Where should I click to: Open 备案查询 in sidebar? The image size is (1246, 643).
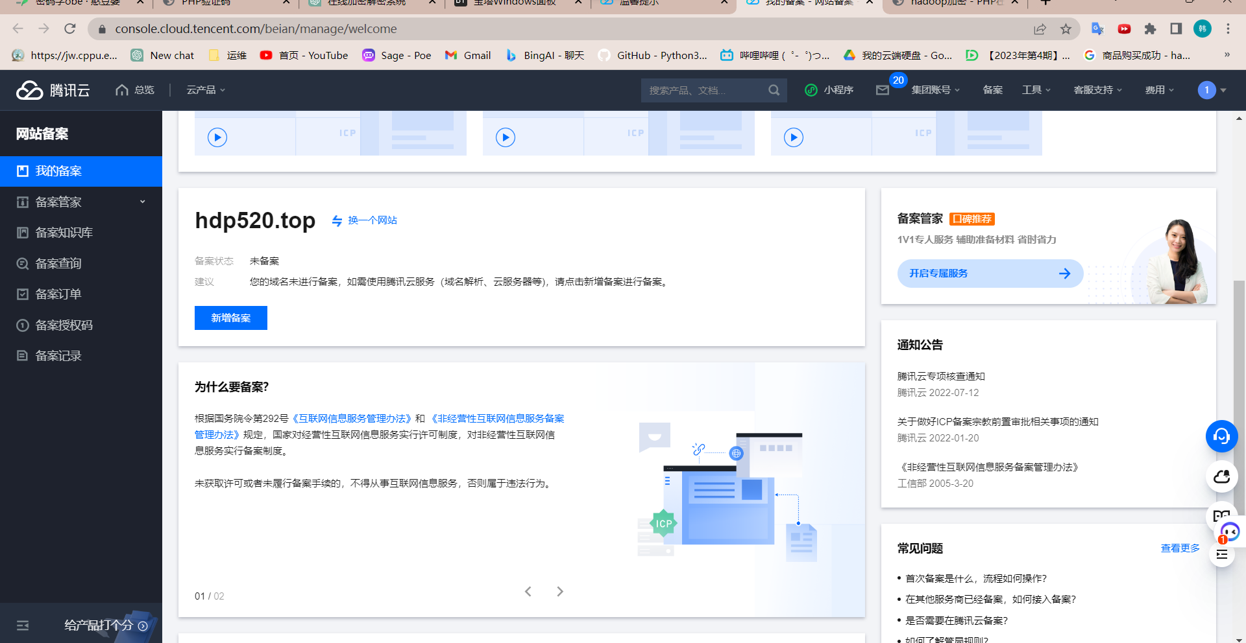[x=81, y=264]
